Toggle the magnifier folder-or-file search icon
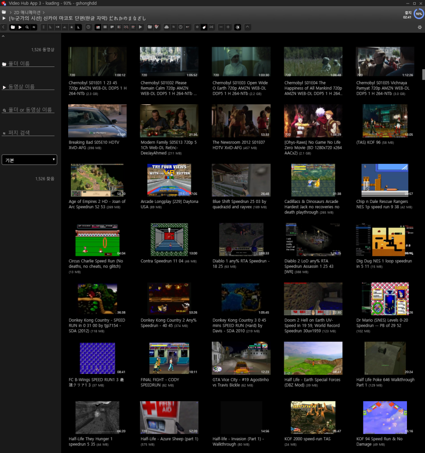425x453 pixels. tap(27, 27)
